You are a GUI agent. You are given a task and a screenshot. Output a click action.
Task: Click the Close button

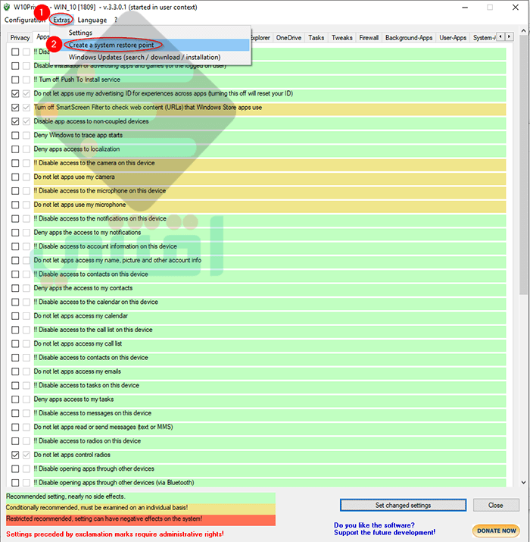496,505
